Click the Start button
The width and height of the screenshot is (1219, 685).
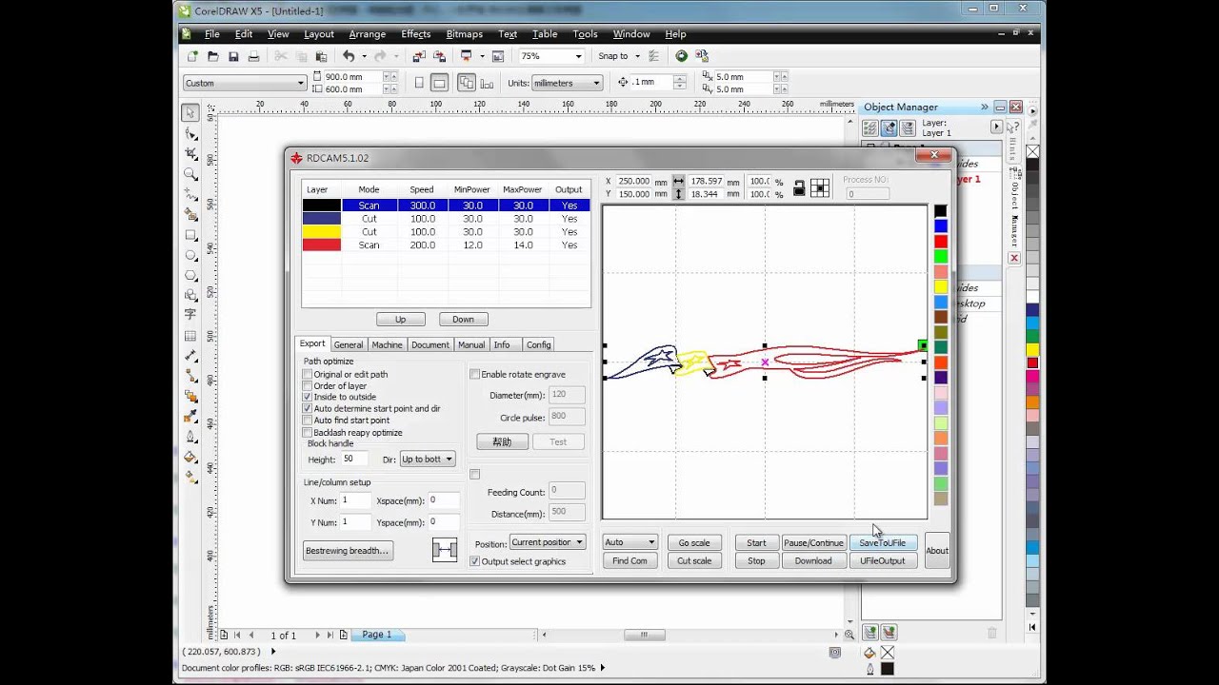coord(756,542)
